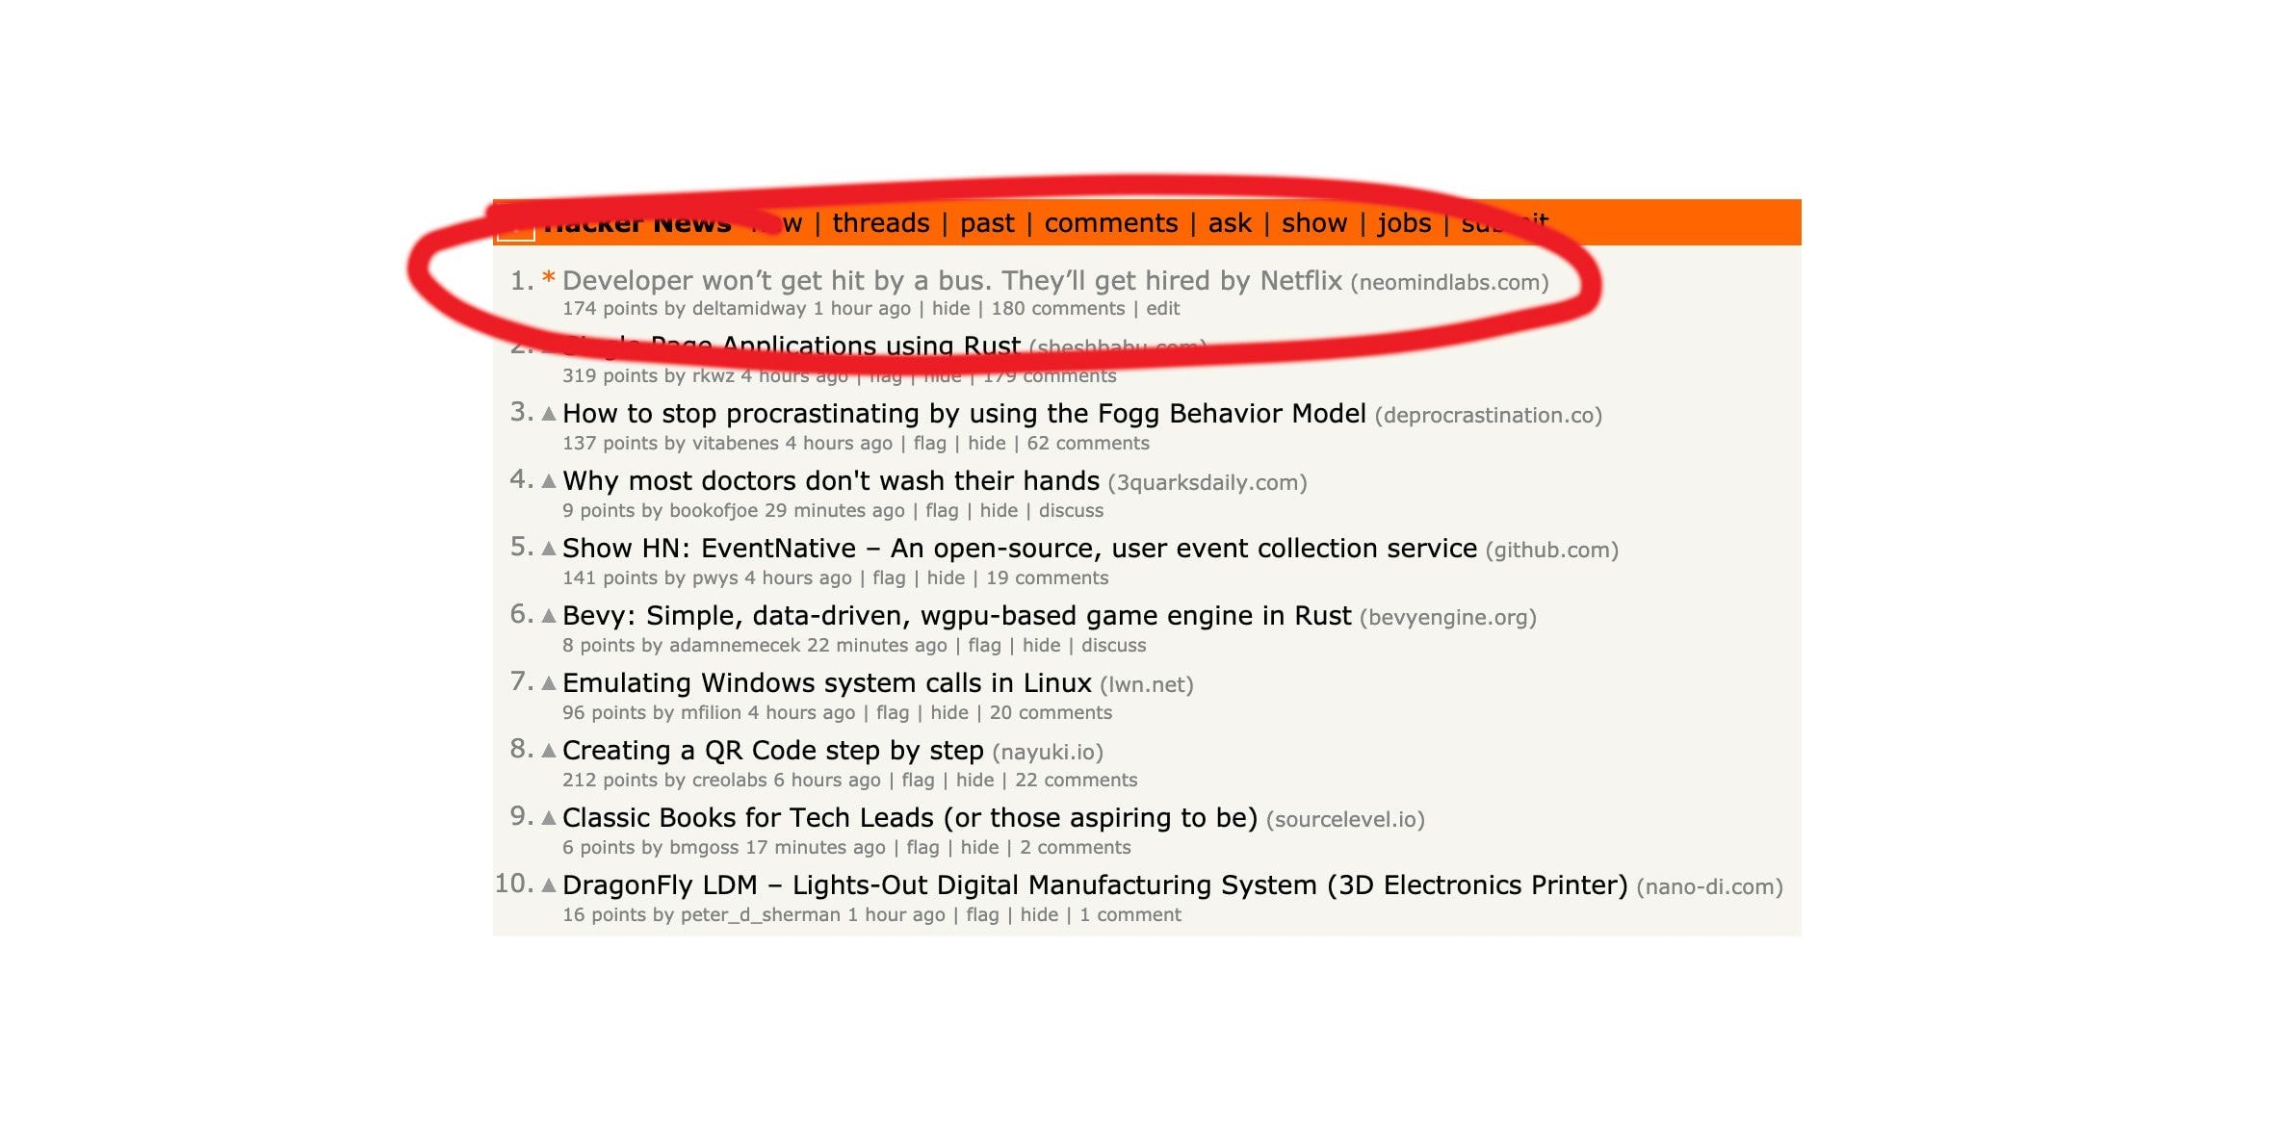2285x1128 pixels.
Task: Switch to the show page
Action: tap(1313, 223)
